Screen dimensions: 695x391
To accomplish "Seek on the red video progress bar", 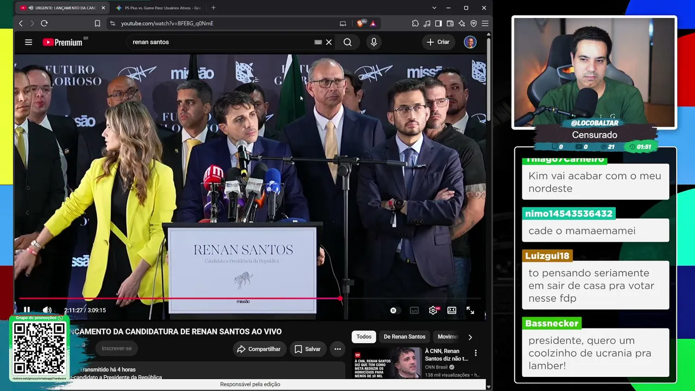I will pos(250,298).
